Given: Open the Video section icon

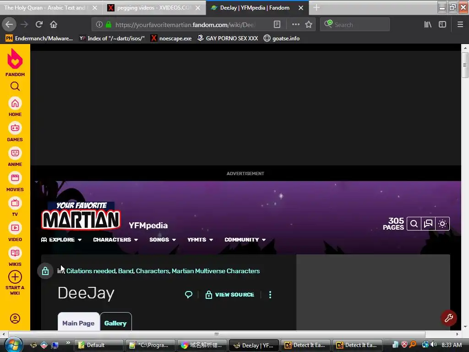Looking at the screenshot, I should tap(15, 228).
